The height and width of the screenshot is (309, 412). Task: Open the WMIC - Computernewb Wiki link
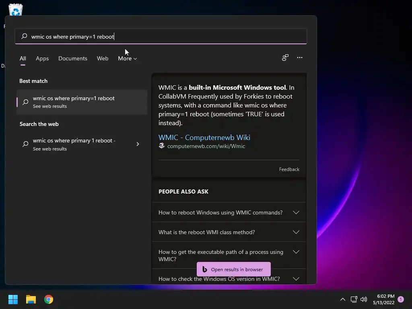(x=204, y=138)
